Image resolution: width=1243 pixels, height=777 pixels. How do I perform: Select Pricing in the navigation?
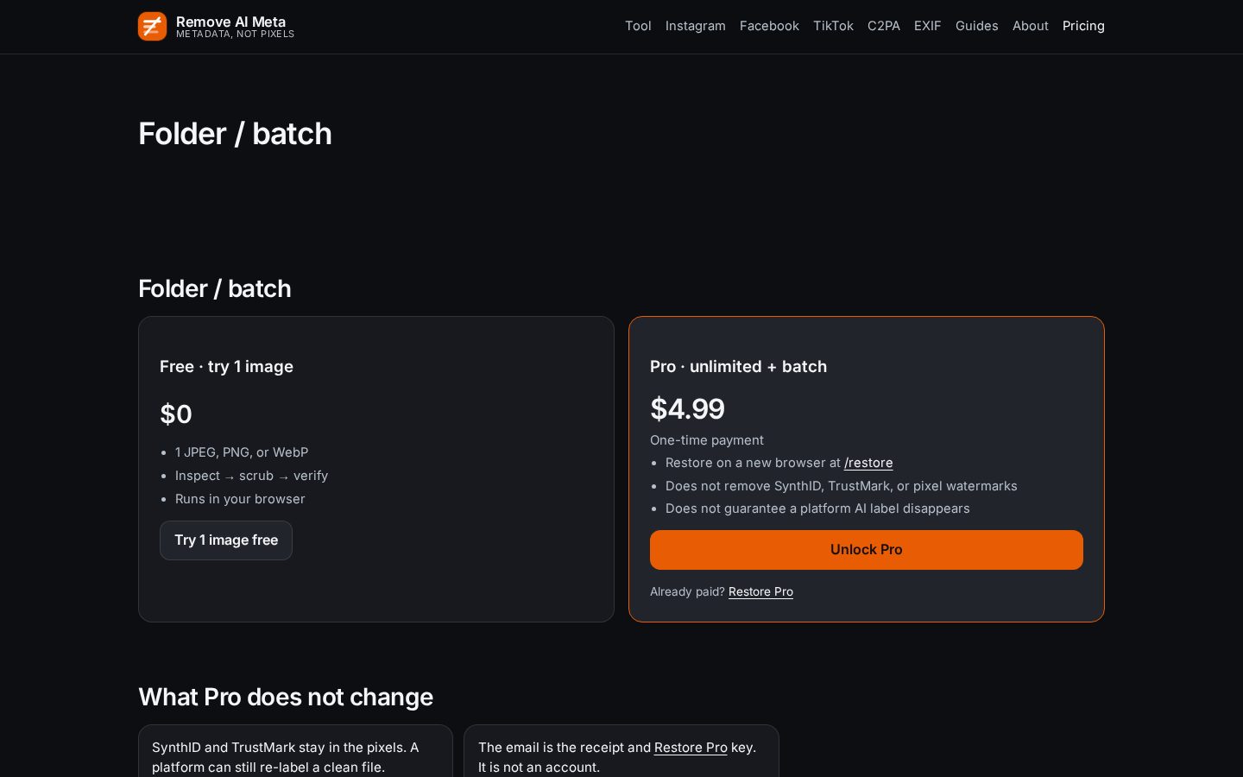pos(1083,26)
